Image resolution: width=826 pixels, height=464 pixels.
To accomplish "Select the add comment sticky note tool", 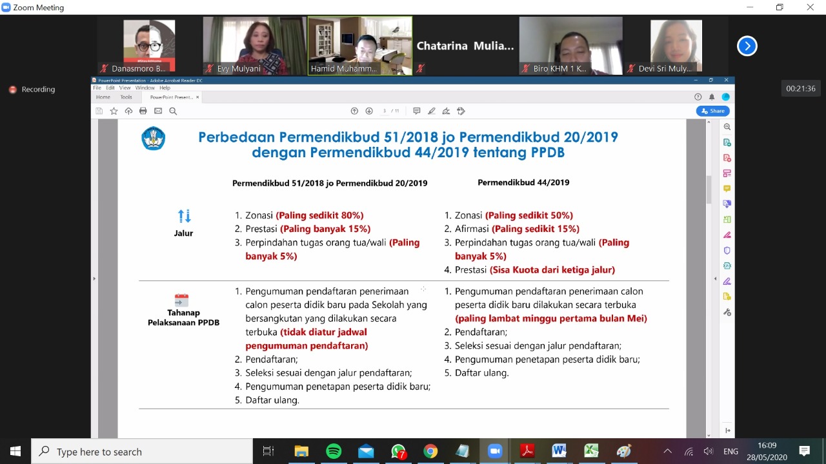I will pos(417,111).
